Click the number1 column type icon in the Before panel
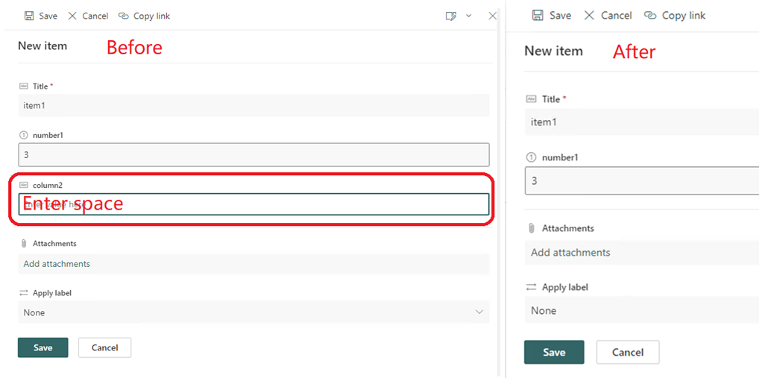 23,136
